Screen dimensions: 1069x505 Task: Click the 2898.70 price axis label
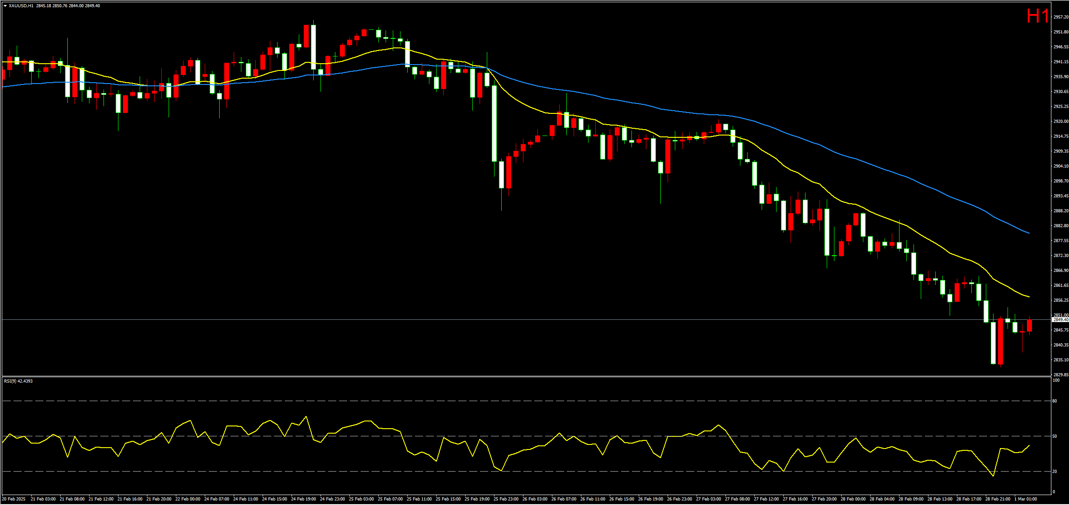(x=1061, y=181)
